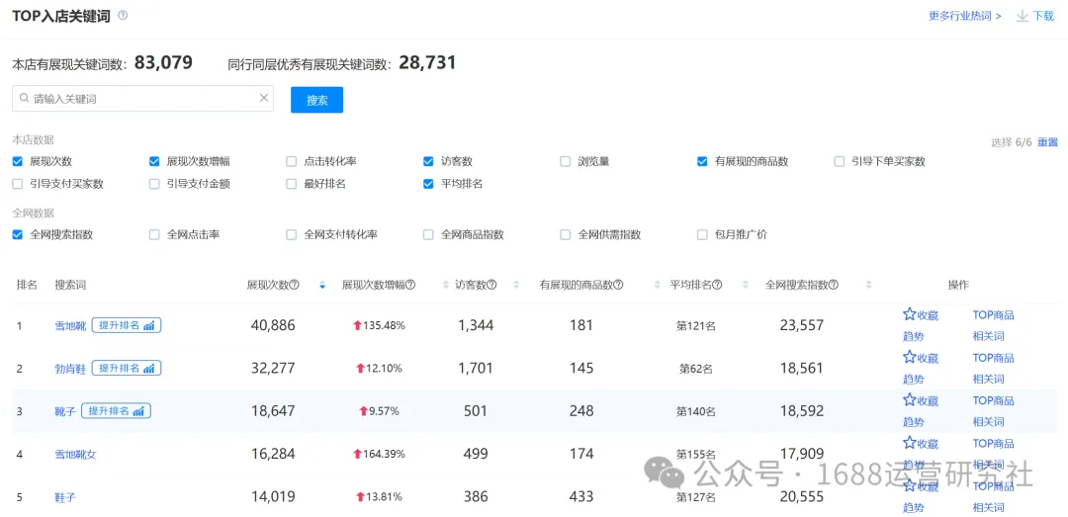Open the 靴子 keyword link
Screen dimensions: 1068x517
65,411
